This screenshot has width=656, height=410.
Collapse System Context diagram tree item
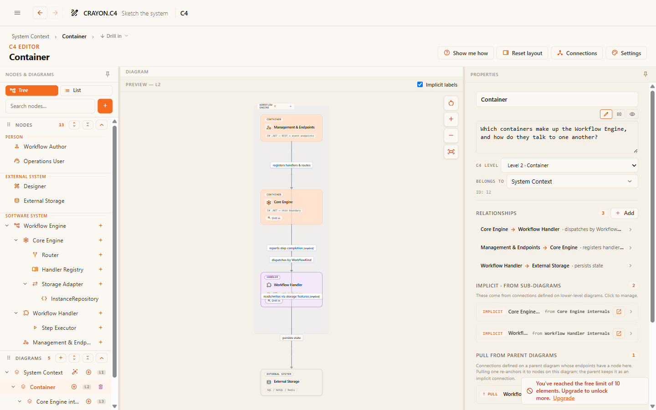pos(7,372)
